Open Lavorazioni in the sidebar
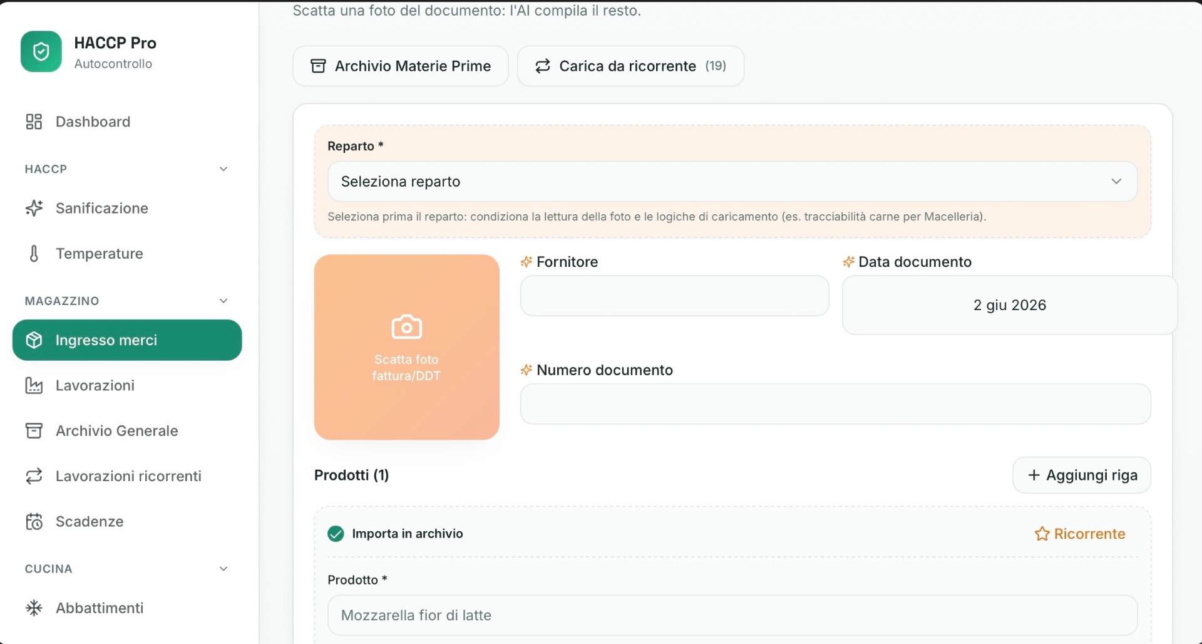The width and height of the screenshot is (1202, 644). tap(127, 385)
